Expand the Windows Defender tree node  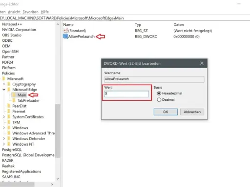coord(4,139)
